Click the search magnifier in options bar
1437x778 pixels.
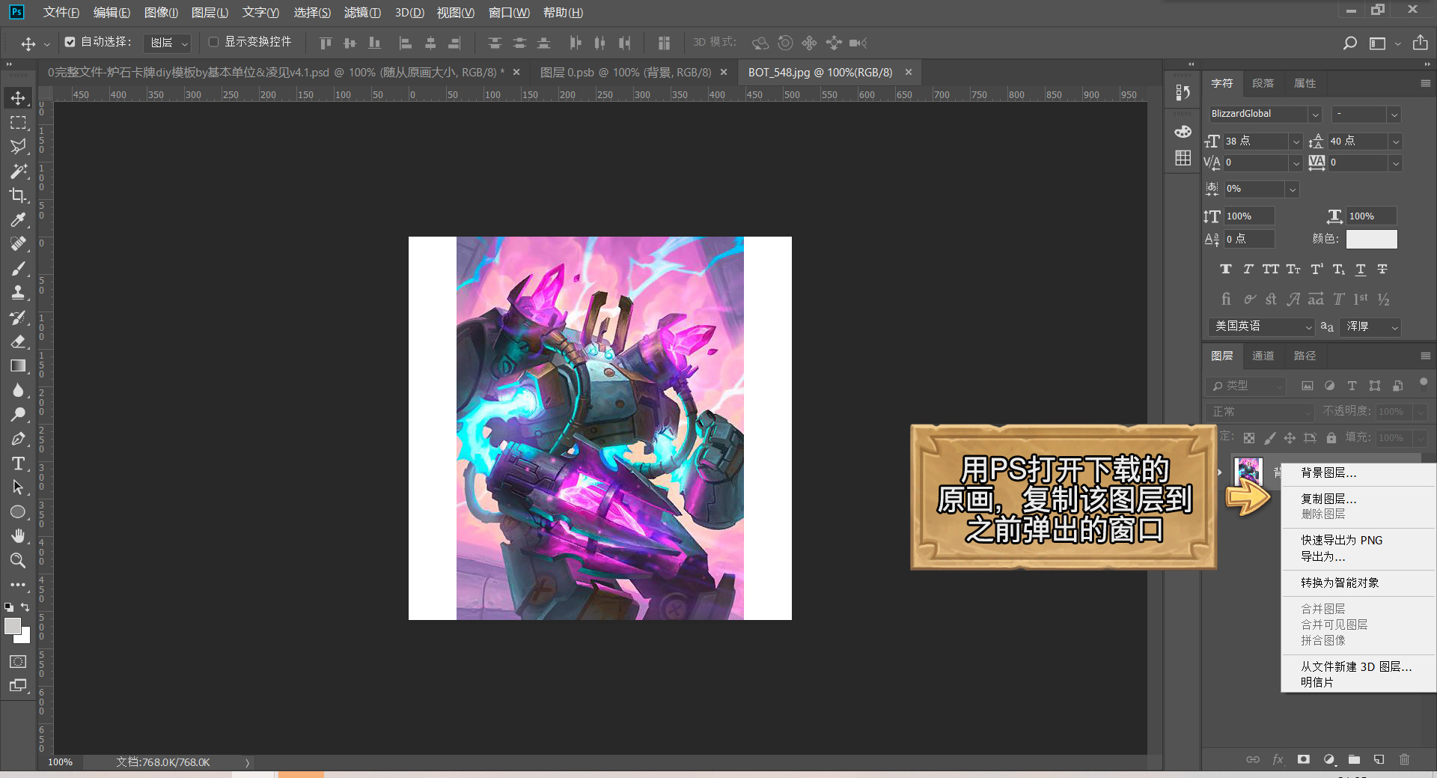coord(1349,43)
